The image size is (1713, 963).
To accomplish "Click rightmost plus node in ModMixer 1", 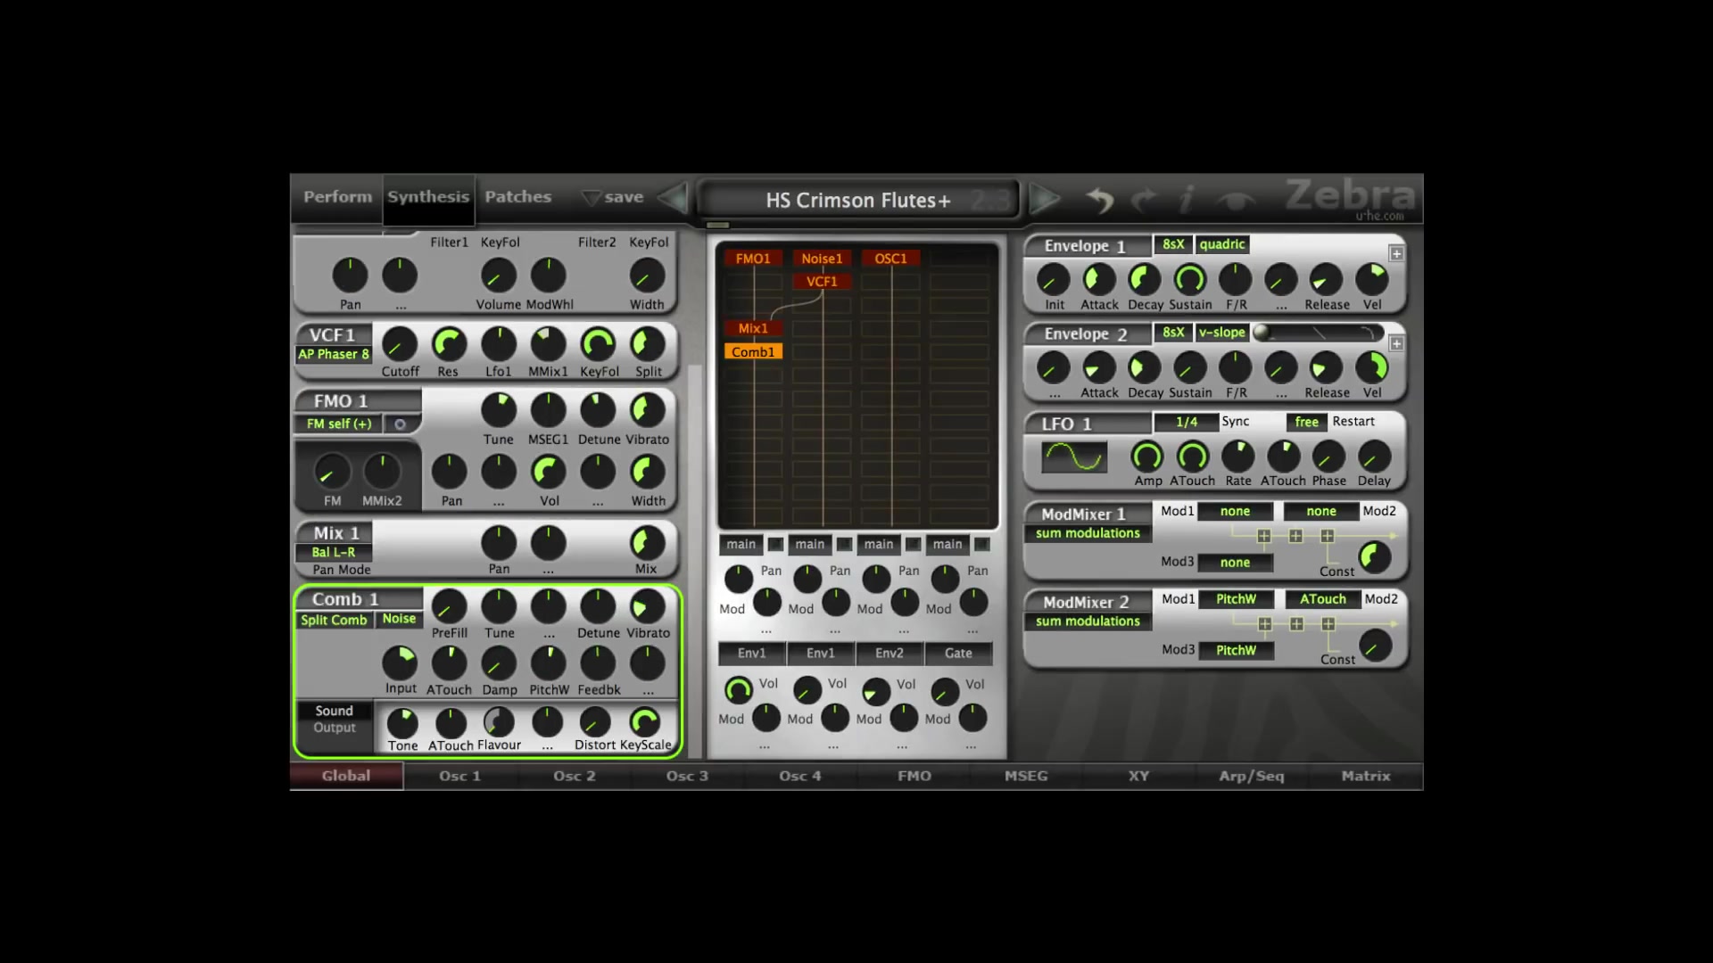I will 1328,536.
